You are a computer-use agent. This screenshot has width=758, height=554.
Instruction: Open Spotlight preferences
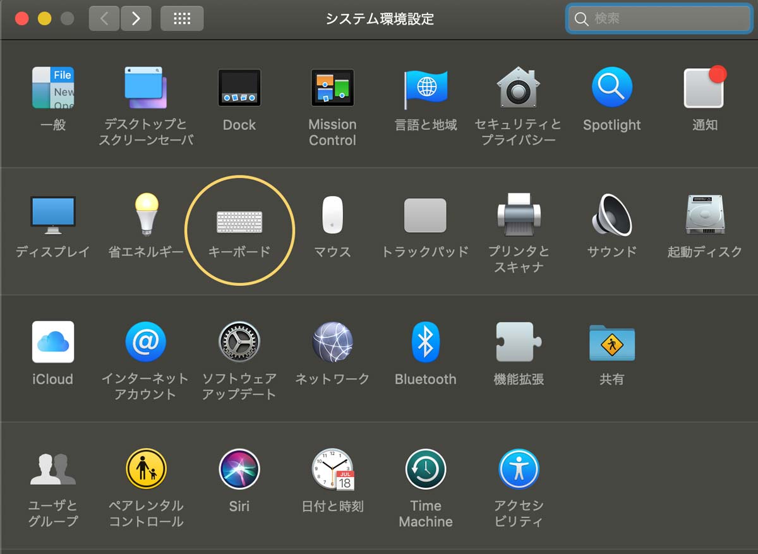point(611,88)
